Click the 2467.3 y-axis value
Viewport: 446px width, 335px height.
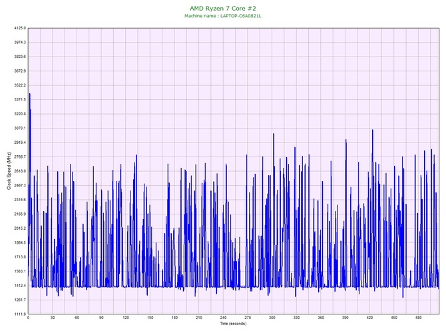point(20,185)
